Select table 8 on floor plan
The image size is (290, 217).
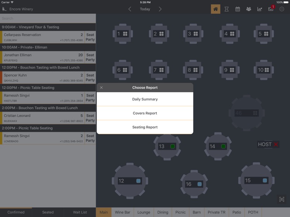pos(193,70)
